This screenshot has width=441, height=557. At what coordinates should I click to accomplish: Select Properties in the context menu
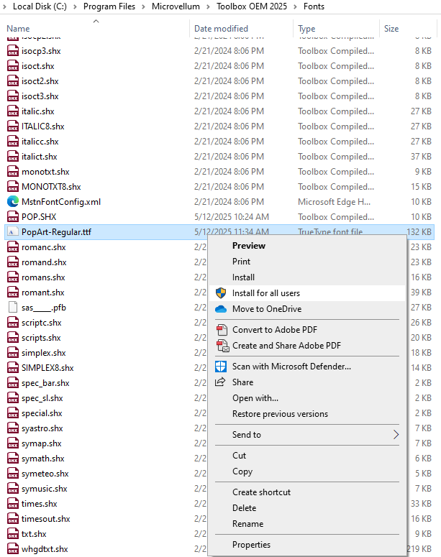pos(251,545)
